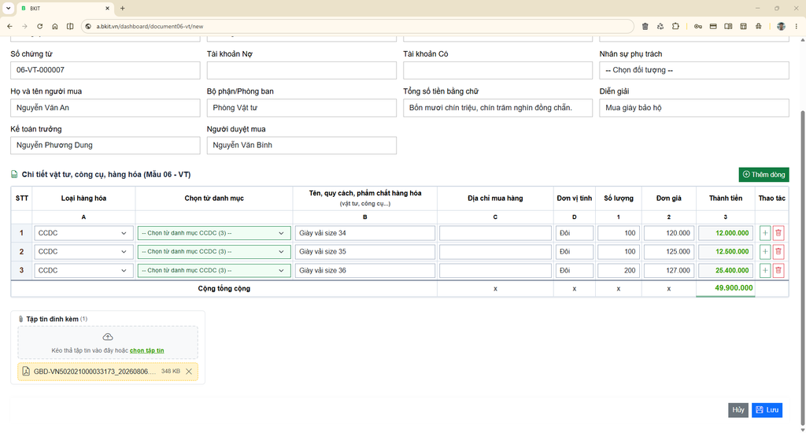The height and width of the screenshot is (433, 806).
Task: Click the cloud upload icon
Action: 107,337
